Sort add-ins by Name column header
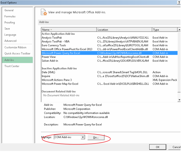 pos(69,30)
